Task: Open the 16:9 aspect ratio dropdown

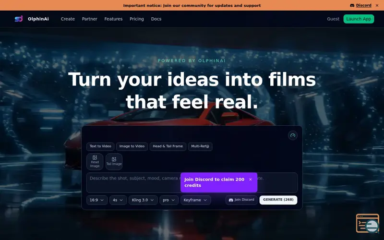Action: pyautogui.click(x=96, y=200)
